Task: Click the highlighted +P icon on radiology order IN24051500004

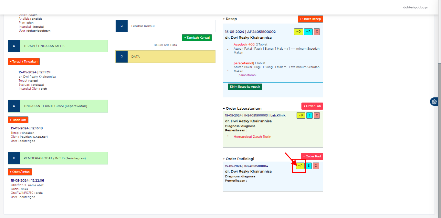Action: tap(300, 165)
